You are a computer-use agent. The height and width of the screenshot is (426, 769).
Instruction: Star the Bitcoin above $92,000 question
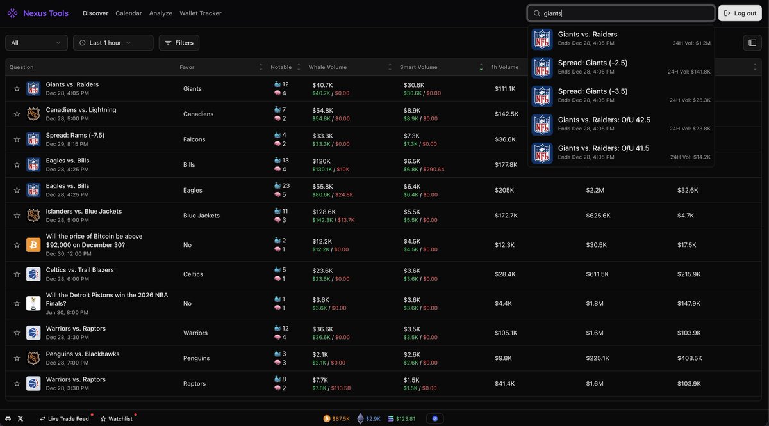(17, 245)
